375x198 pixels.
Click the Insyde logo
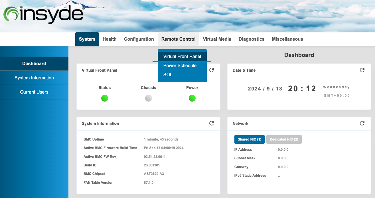point(44,15)
